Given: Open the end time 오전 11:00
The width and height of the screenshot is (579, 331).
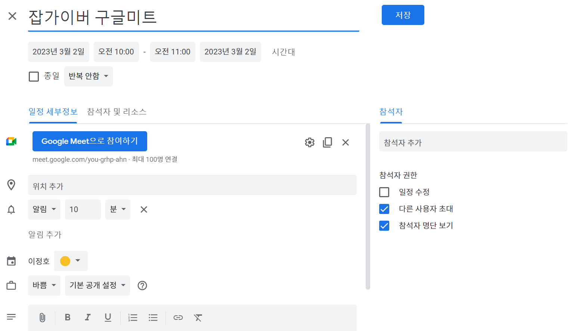Looking at the screenshot, I should pos(173,52).
